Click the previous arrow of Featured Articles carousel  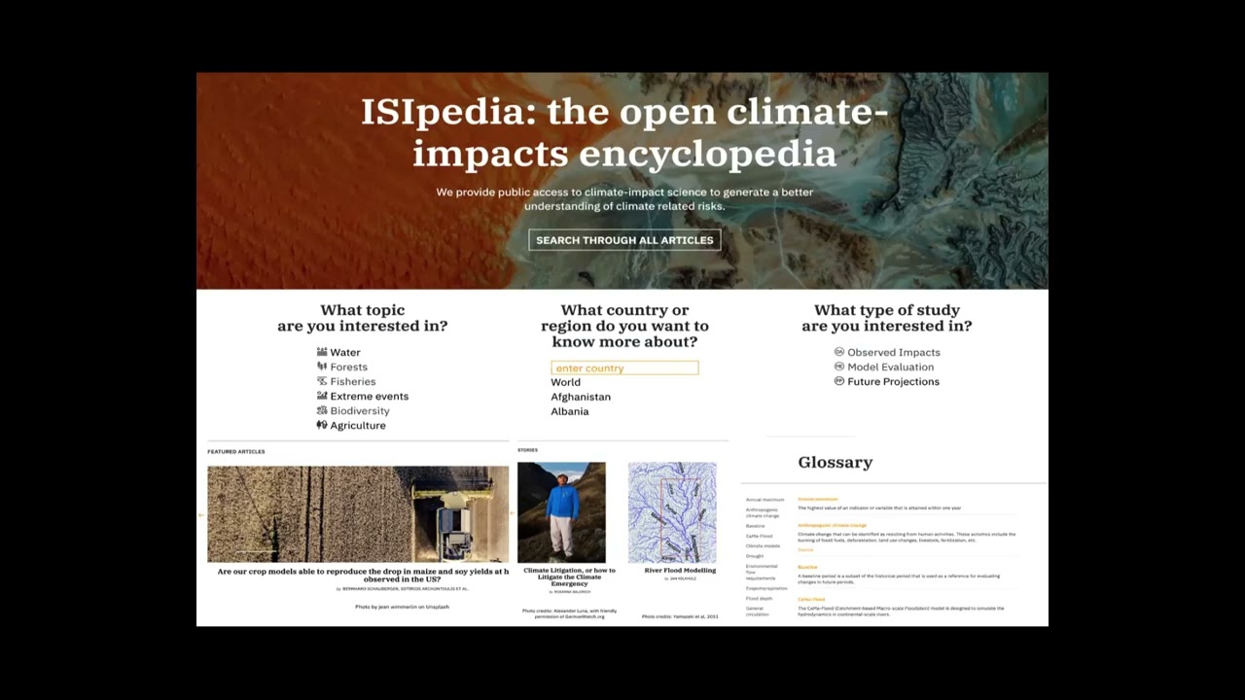202,514
